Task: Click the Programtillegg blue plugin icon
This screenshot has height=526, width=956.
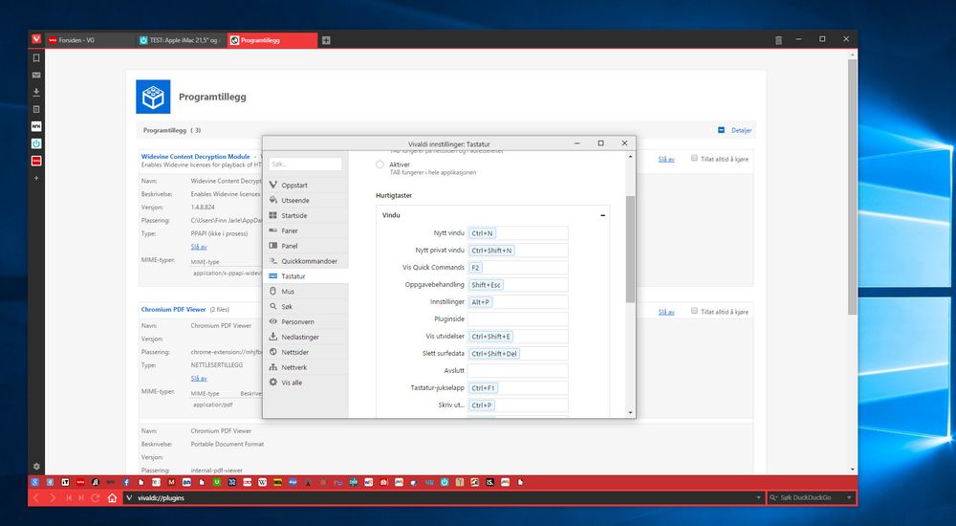Action: click(x=153, y=97)
